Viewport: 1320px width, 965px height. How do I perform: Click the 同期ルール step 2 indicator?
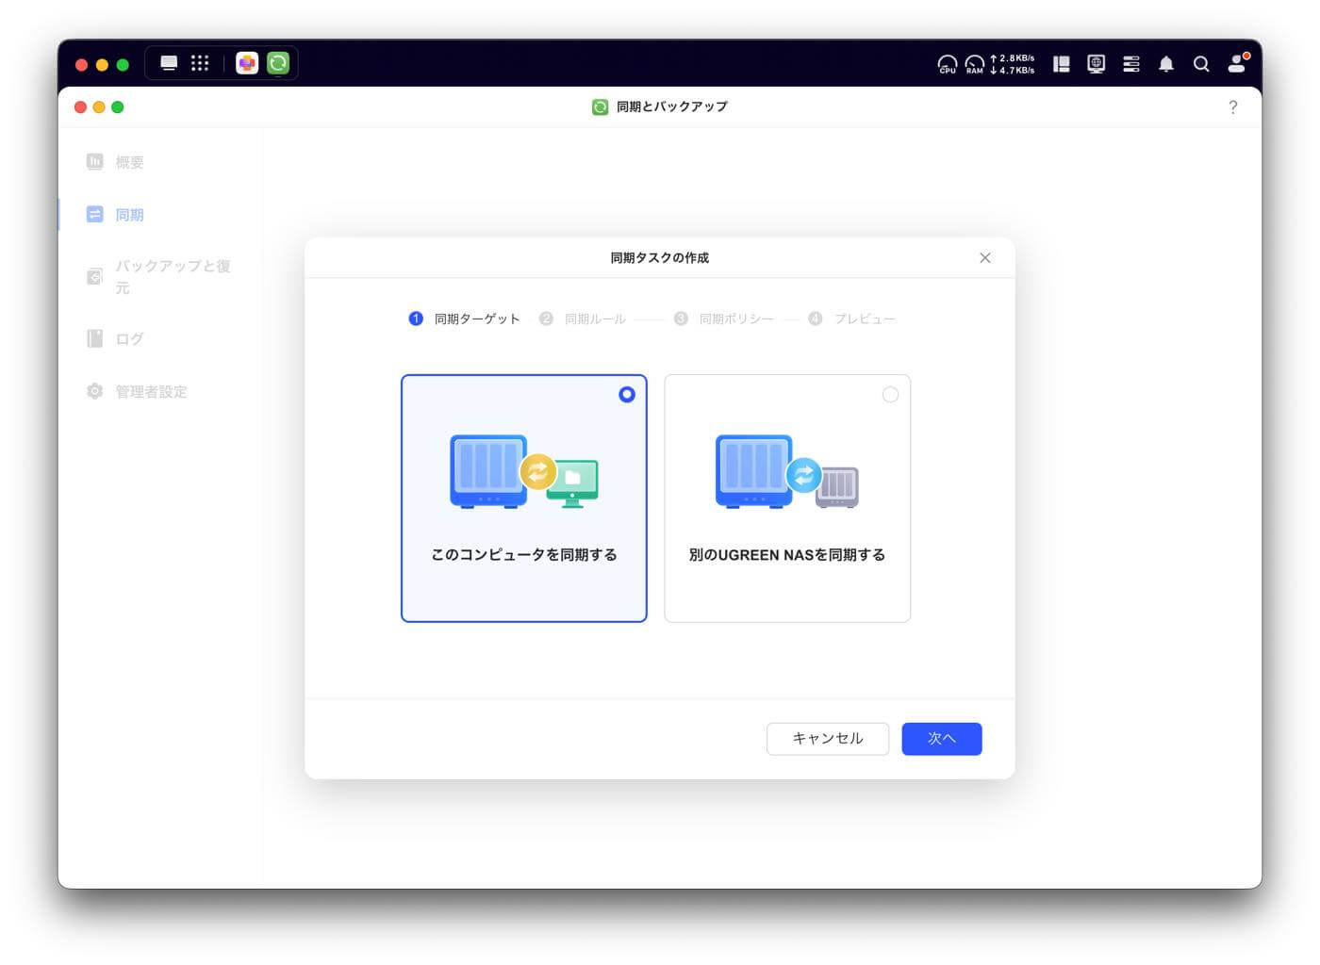(583, 319)
